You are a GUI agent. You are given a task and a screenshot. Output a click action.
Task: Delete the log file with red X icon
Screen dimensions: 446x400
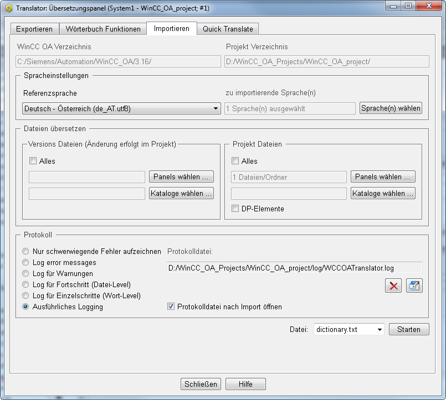(393, 285)
